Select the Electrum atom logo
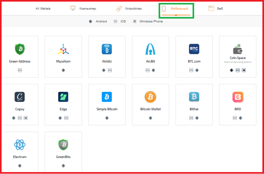Screen dimensions: 264x174 [x=20, y=145]
